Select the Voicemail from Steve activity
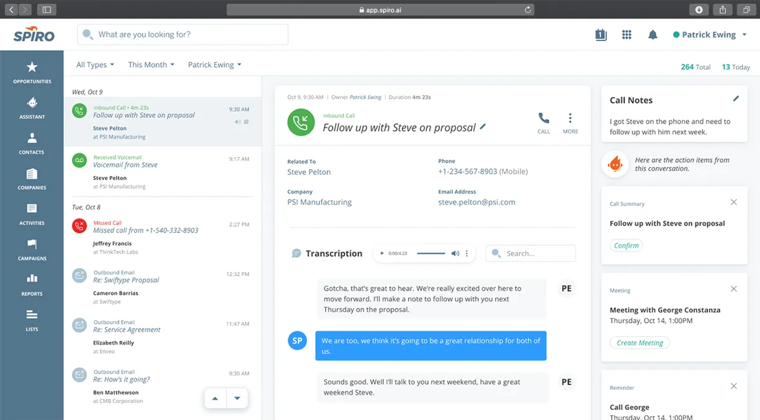The width and height of the screenshot is (760, 420). [163, 171]
